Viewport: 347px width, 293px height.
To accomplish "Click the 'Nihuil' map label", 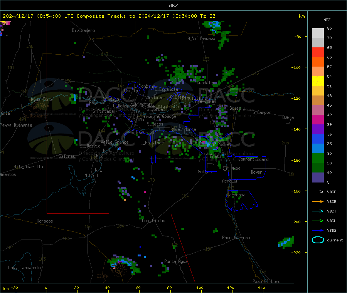I will [x=91, y=176].
